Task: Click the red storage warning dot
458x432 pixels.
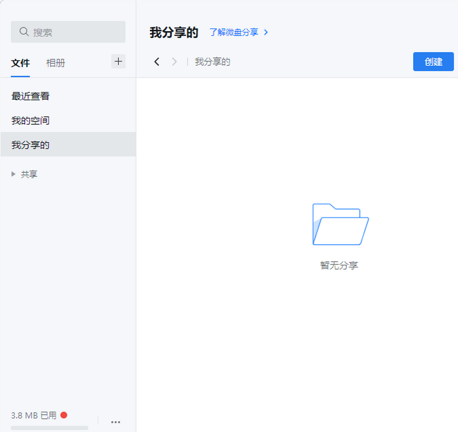Action: [x=64, y=415]
